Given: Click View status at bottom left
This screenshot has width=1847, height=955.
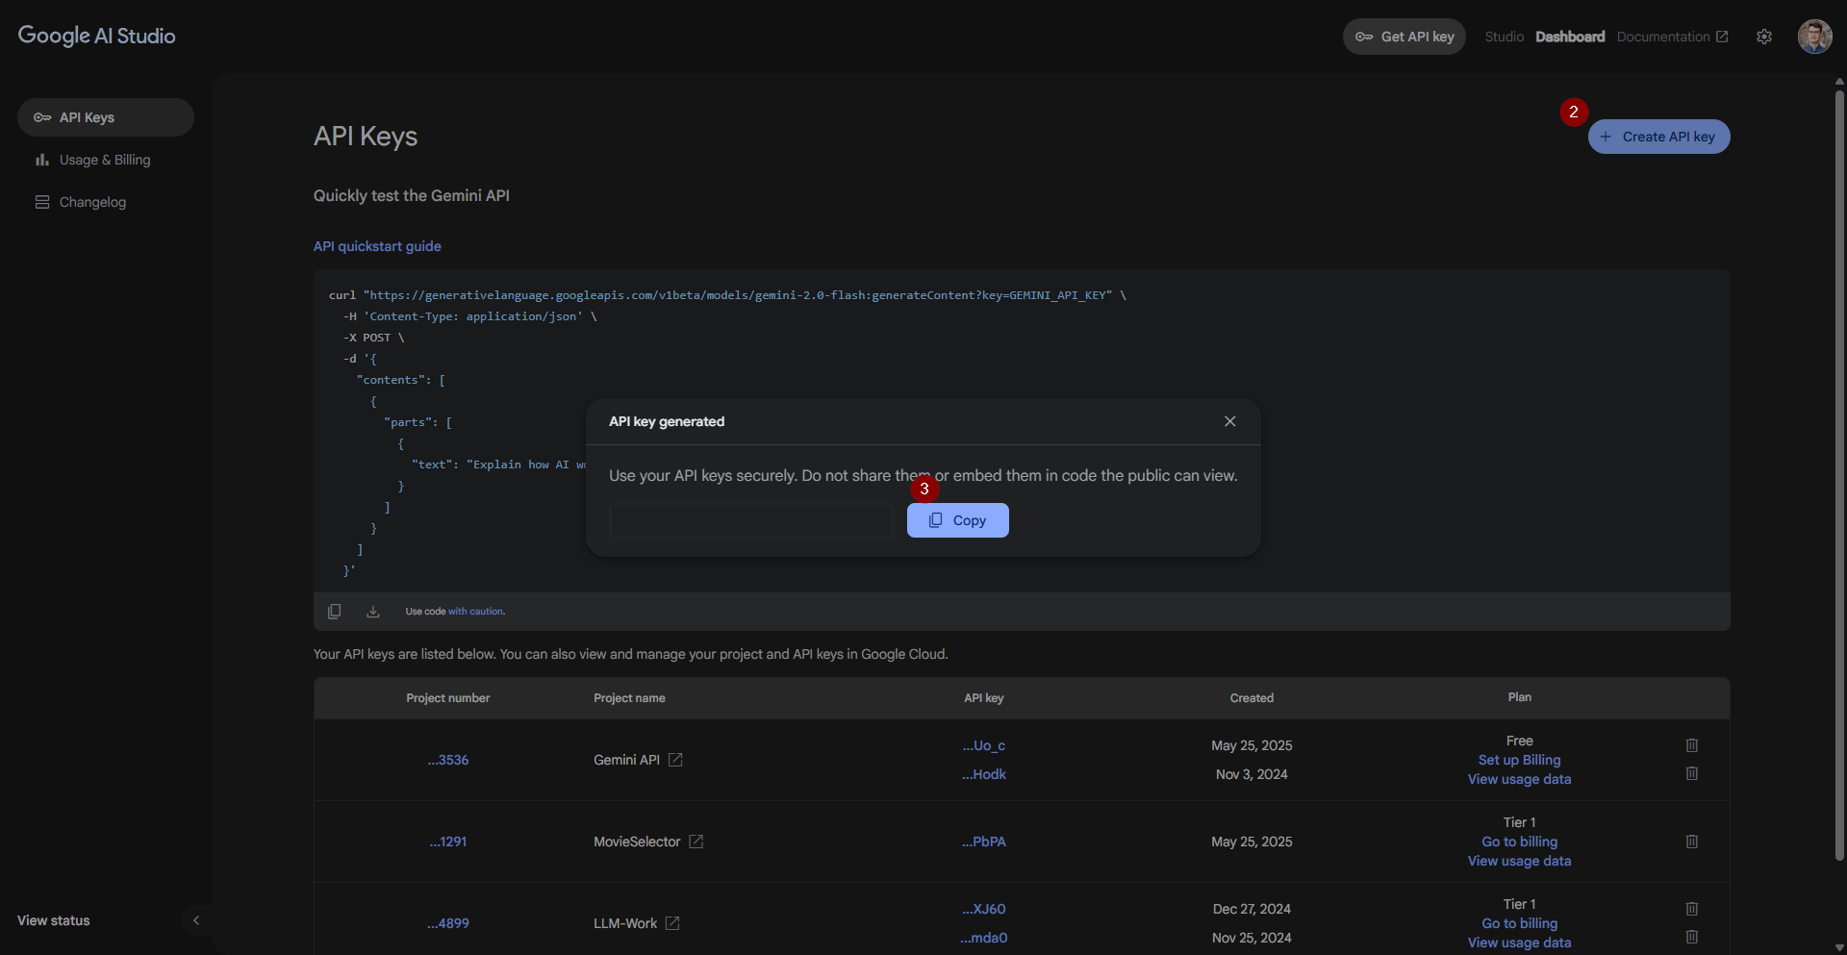Looking at the screenshot, I should coord(54,920).
